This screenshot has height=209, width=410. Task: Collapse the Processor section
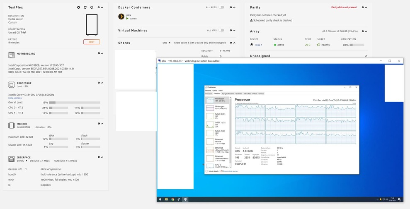[x=102, y=83]
